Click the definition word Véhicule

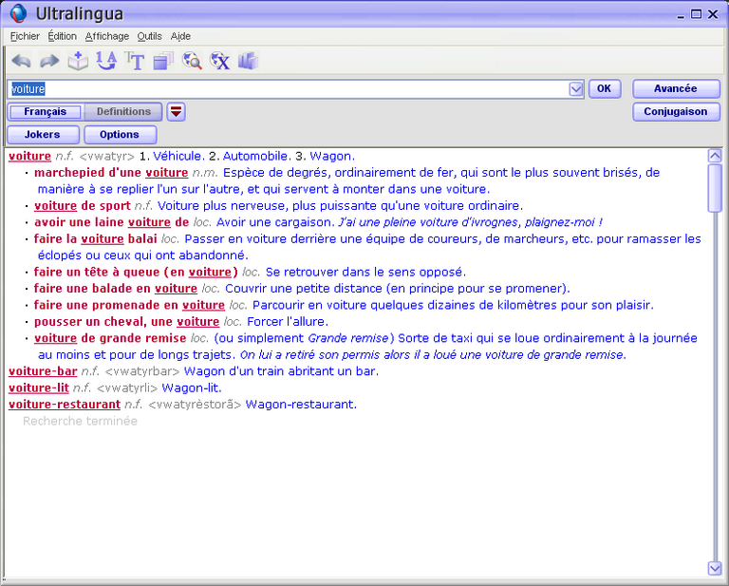click(x=177, y=157)
